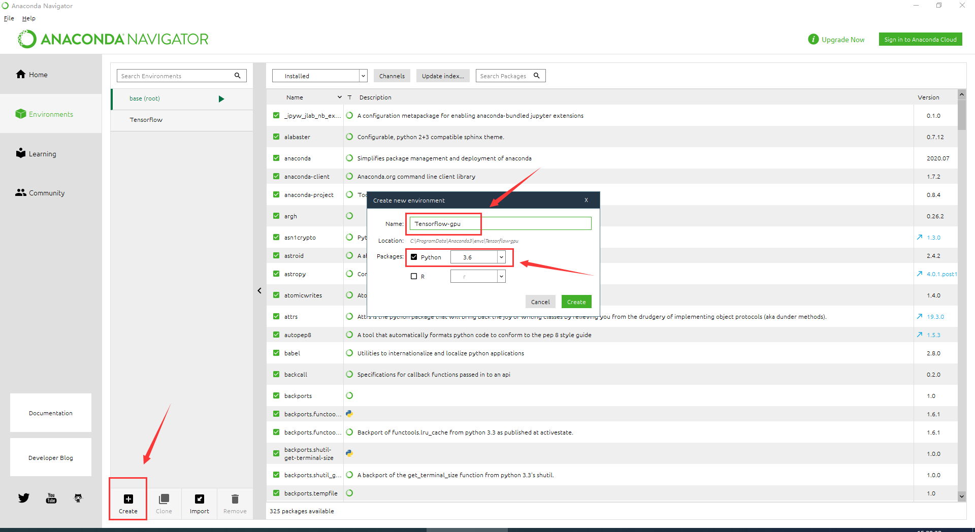Open the GitHub icon link

[x=78, y=498]
